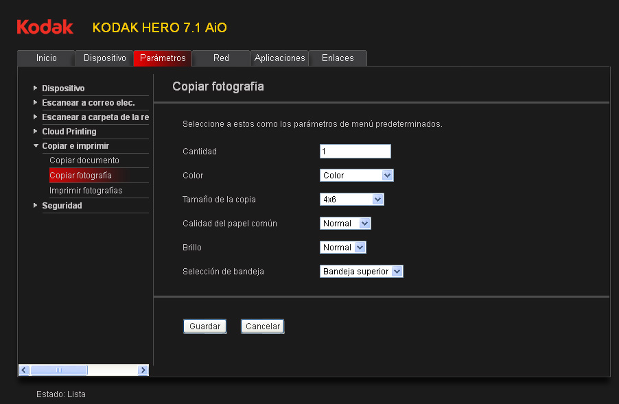Switch to the Dispositivo tab

tap(104, 58)
